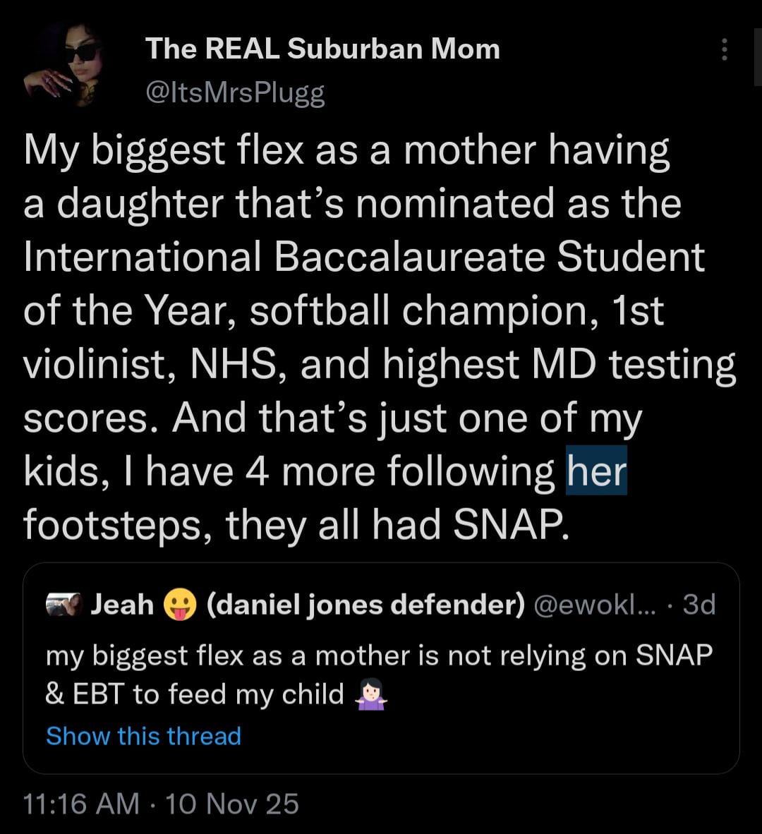Click the 3d timestamp on quoted tweet
Viewport: 762px width, 834px height.
tap(699, 604)
